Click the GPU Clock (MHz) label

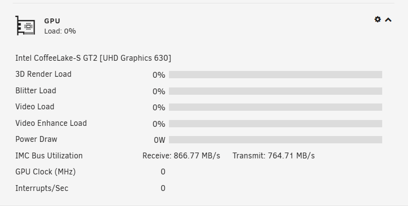45,172
